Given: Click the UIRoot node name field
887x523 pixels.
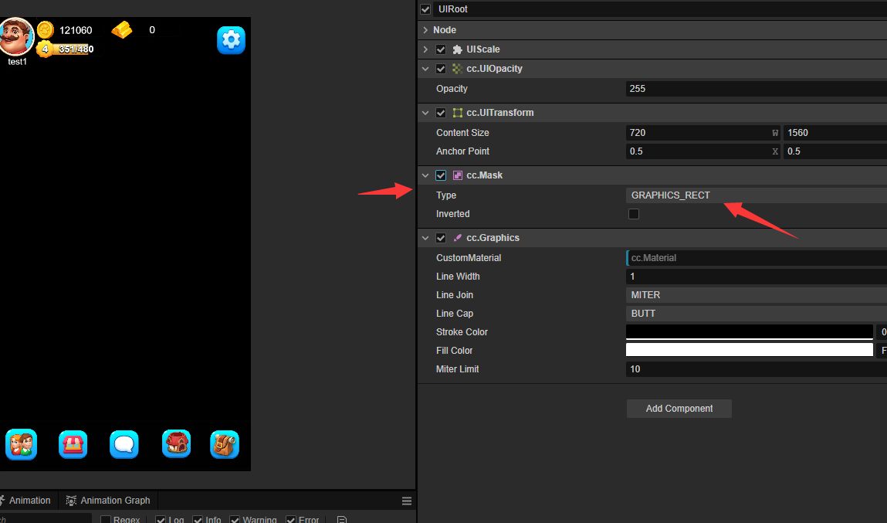Looking at the screenshot, I should tap(660, 9).
